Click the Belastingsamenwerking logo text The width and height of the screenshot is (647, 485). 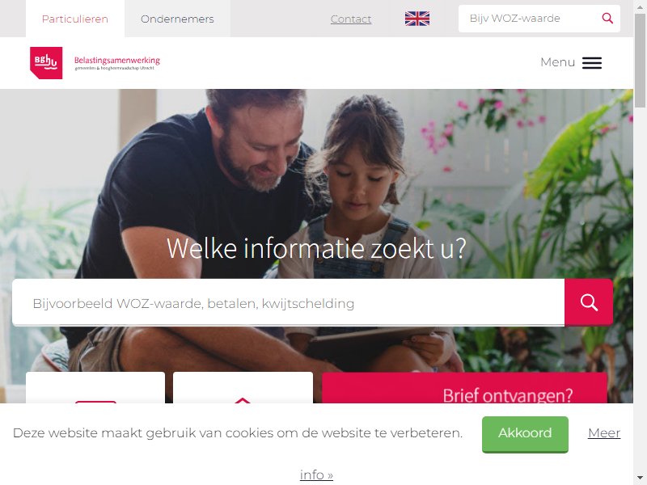coord(117,63)
